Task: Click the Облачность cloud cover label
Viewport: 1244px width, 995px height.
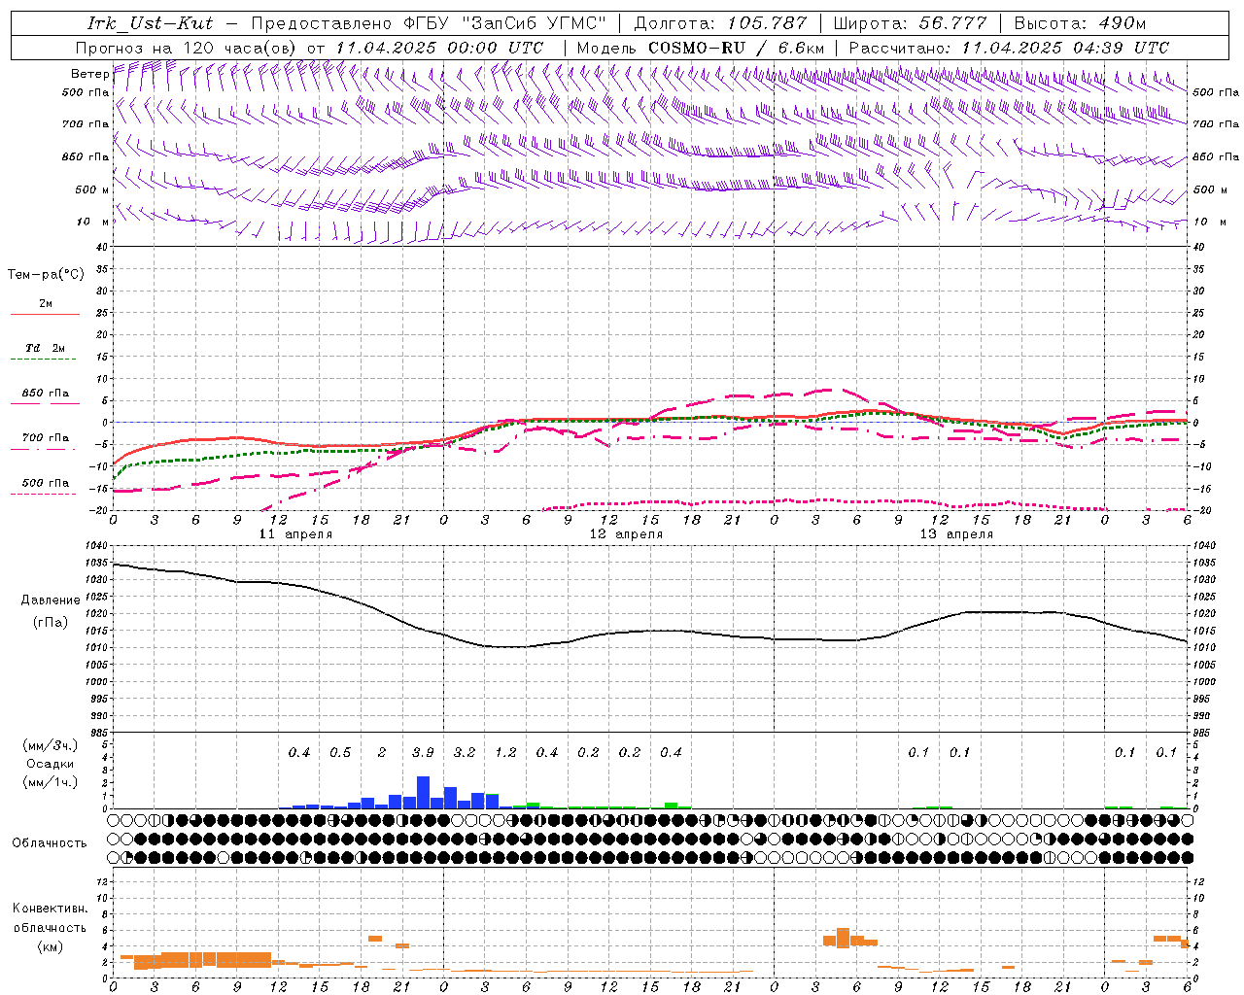Action: point(50,842)
